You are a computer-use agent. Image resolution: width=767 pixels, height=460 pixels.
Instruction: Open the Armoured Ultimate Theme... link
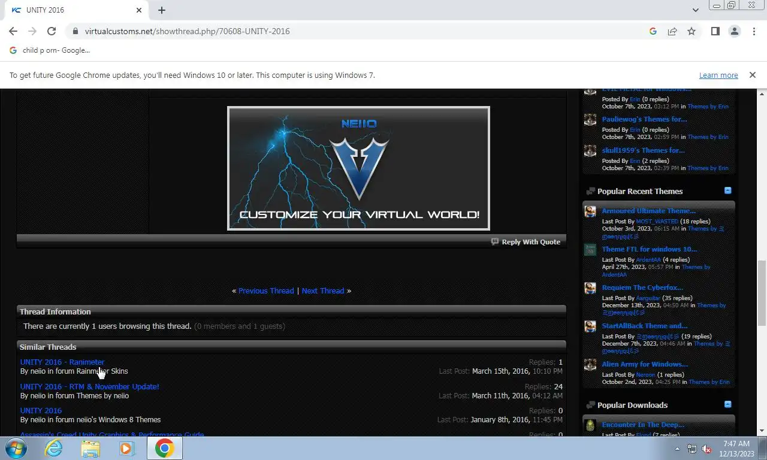click(649, 211)
